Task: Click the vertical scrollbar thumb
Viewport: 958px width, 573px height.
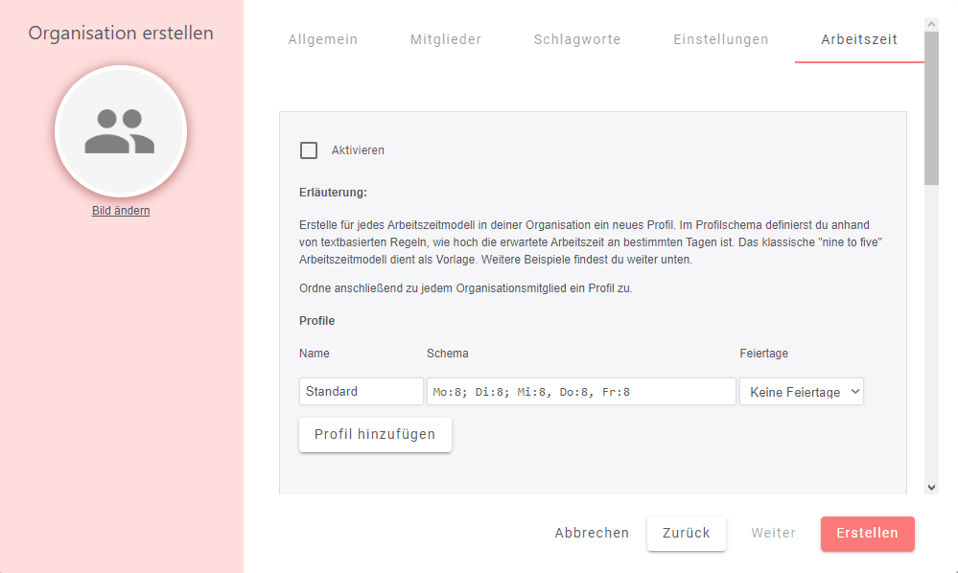Action: (x=931, y=105)
